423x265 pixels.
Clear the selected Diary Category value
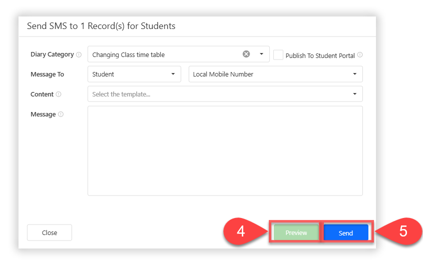(x=246, y=54)
